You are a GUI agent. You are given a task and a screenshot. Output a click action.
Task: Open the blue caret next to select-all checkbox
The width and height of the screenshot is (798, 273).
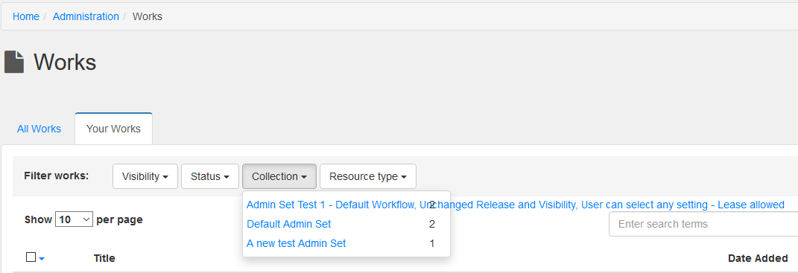point(42,259)
